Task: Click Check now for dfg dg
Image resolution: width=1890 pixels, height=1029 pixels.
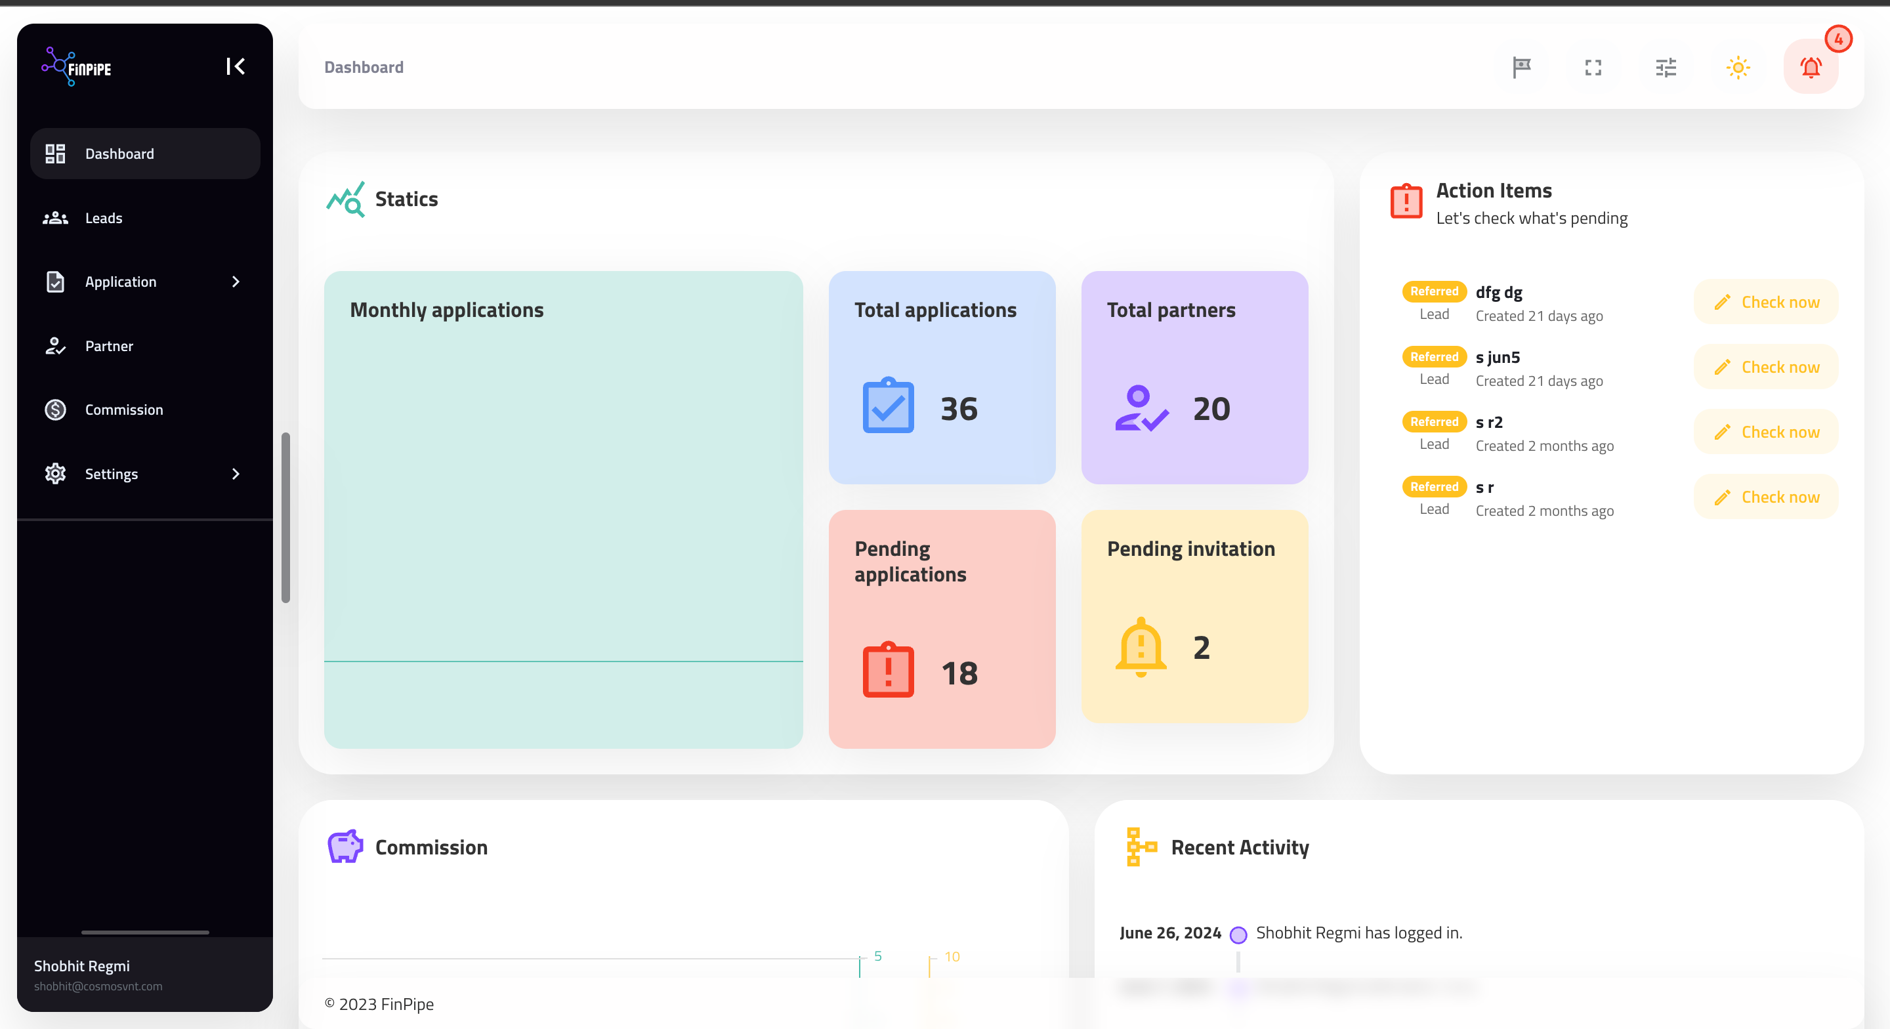Action: coord(1766,302)
